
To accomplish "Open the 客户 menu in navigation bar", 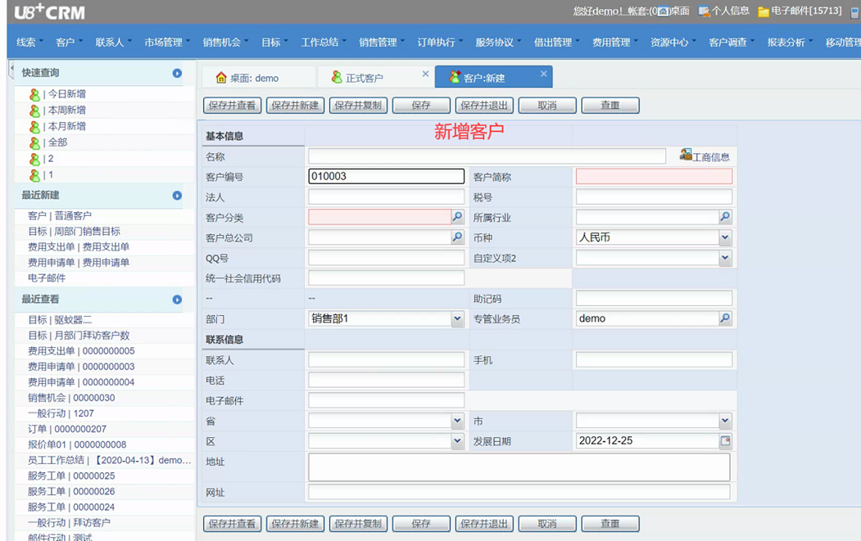I will tap(68, 43).
